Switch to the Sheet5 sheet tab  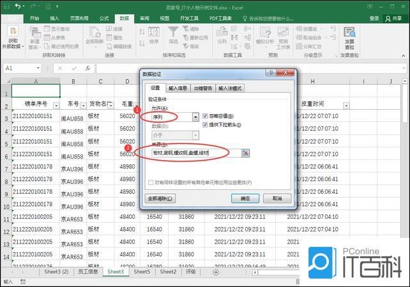click(142, 272)
